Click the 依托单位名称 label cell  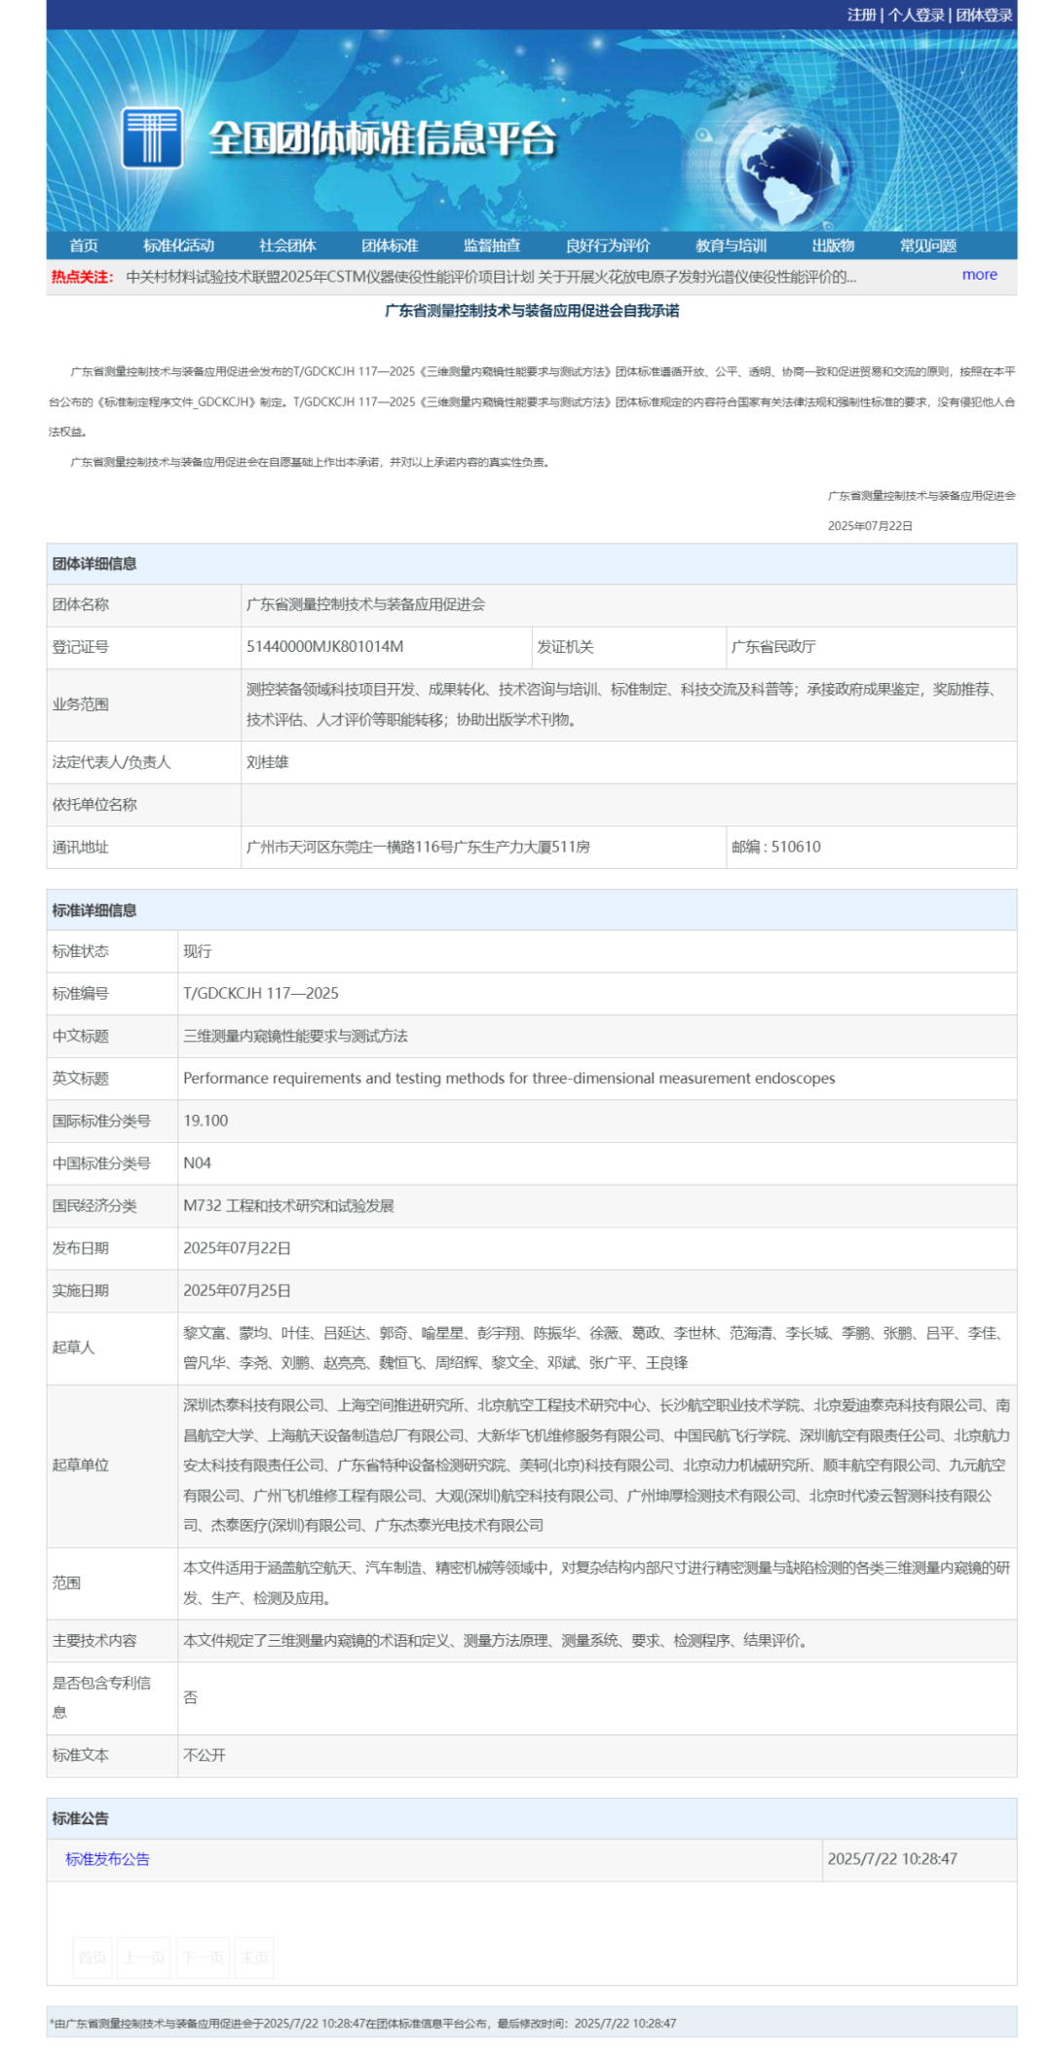pyautogui.click(x=144, y=805)
